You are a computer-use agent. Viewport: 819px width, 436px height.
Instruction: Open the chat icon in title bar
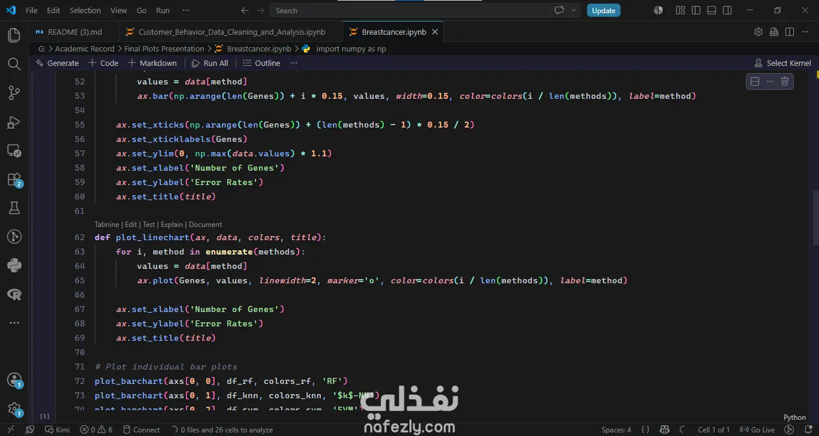click(559, 10)
